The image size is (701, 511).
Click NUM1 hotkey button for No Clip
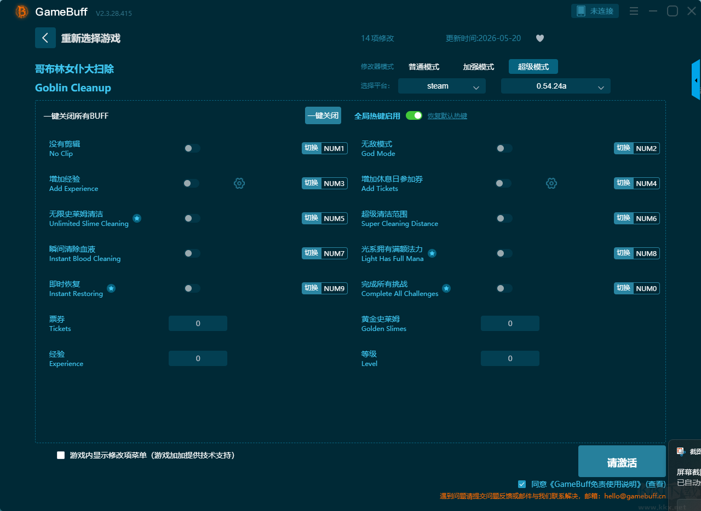[325, 148]
